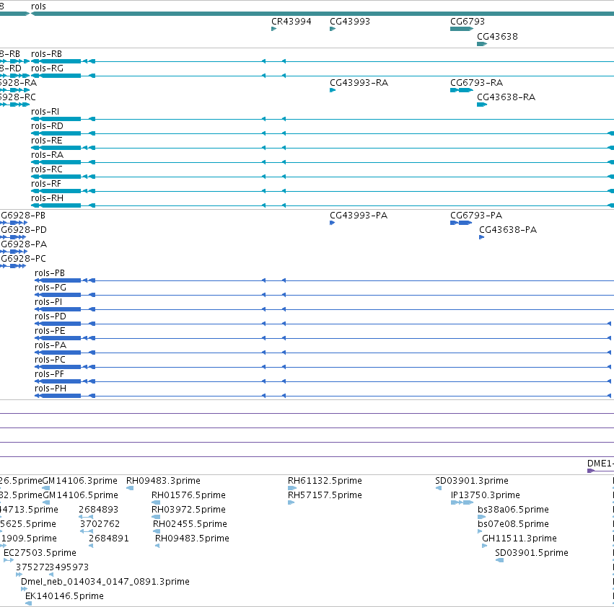The width and height of the screenshot is (614, 607).
Task: Open the EC27503.5prime EST label
Action: tap(40, 554)
